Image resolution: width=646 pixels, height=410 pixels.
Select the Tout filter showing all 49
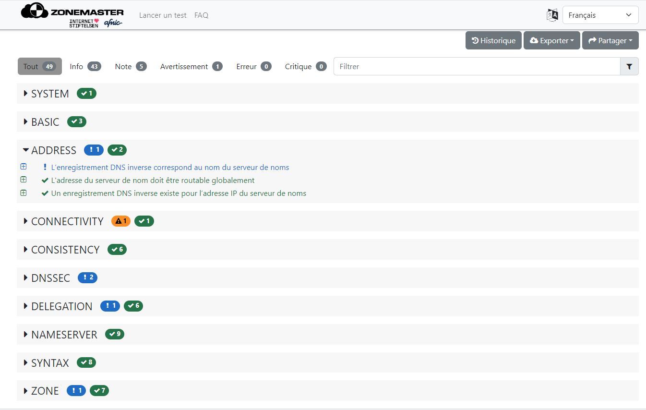click(39, 67)
